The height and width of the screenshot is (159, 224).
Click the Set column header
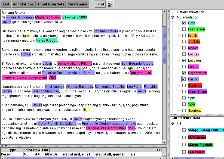click(26, 150)
